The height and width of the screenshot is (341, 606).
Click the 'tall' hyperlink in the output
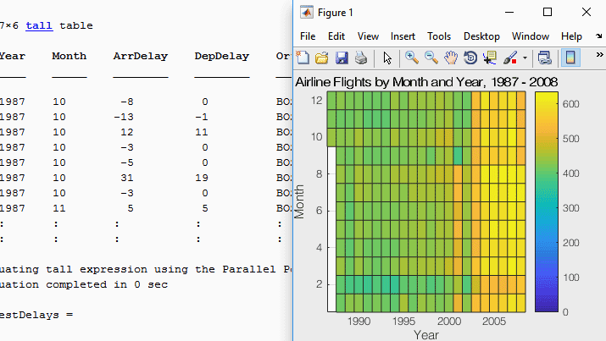(39, 25)
